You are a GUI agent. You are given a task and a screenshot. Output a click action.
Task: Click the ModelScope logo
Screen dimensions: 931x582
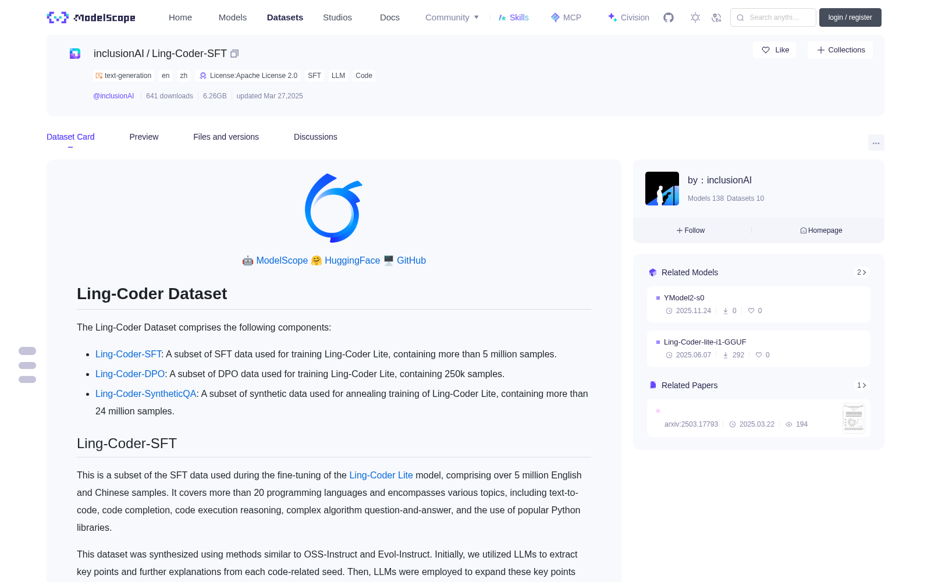[91, 17]
